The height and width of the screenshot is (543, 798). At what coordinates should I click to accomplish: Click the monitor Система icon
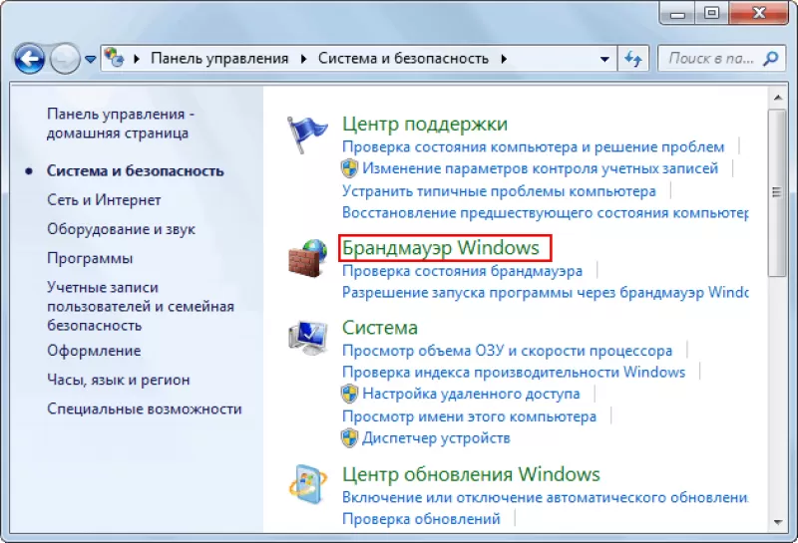(307, 338)
